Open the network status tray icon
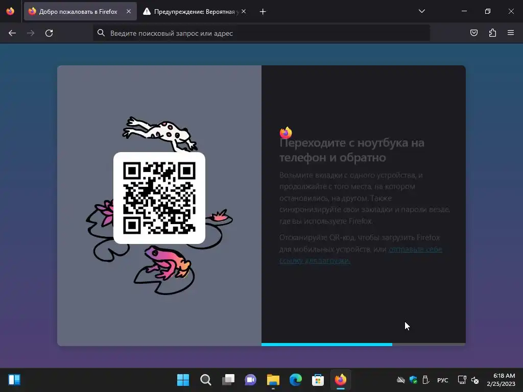 tap(462, 380)
